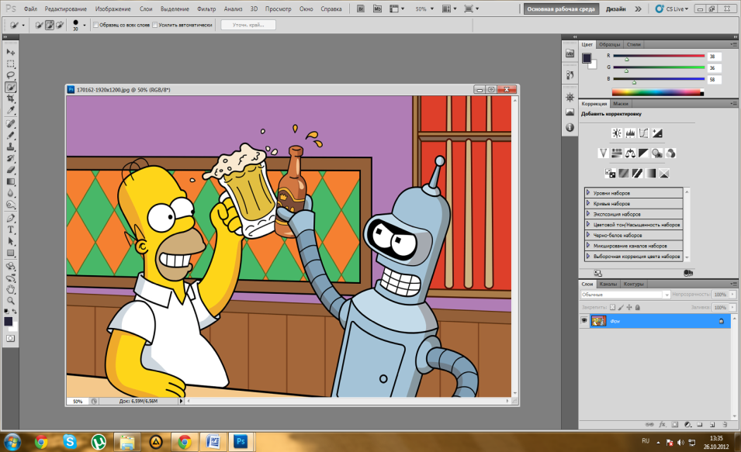Select the Brush tool
The image size is (741, 452).
pyautogui.click(x=10, y=135)
